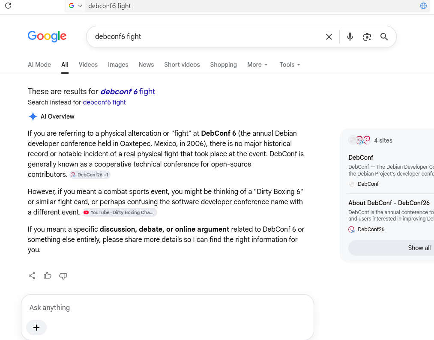Switch to the Images tab
Image resolution: width=434 pixels, height=340 pixels.
pyautogui.click(x=118, y=65)
